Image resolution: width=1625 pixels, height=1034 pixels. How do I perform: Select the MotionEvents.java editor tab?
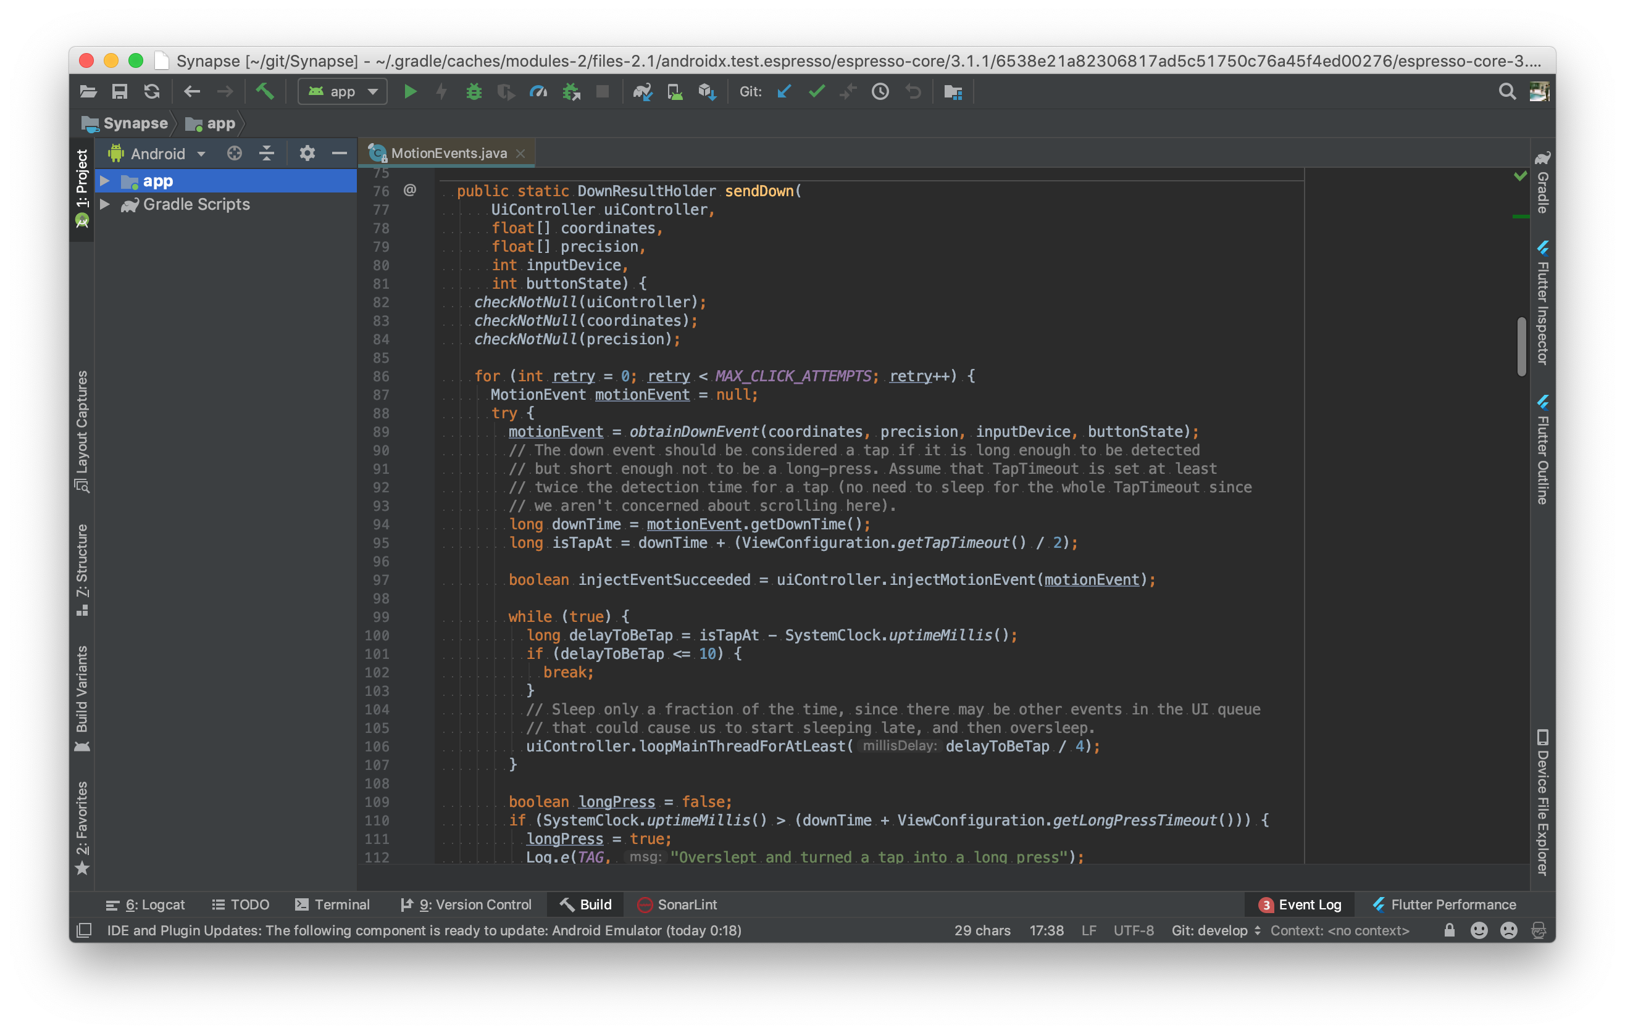[x=448, y=153]
